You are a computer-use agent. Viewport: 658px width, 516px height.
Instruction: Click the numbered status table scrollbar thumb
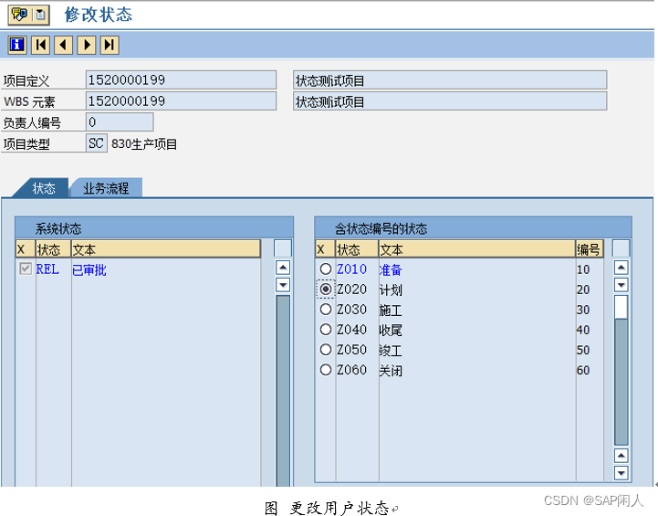[x=621, y=308]
